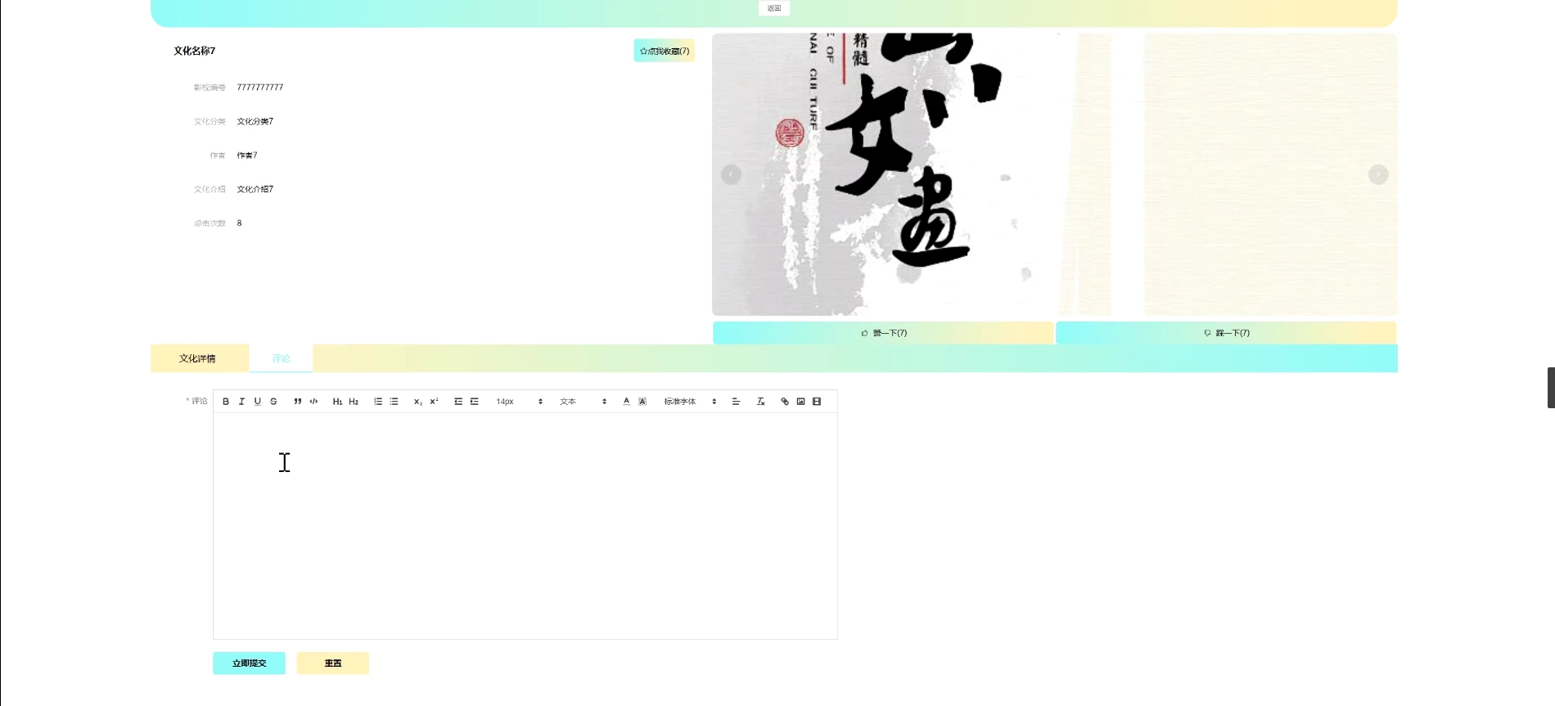Select the title text 文化名称7
Screen dimensions: 1555x706
pos(195,51)
